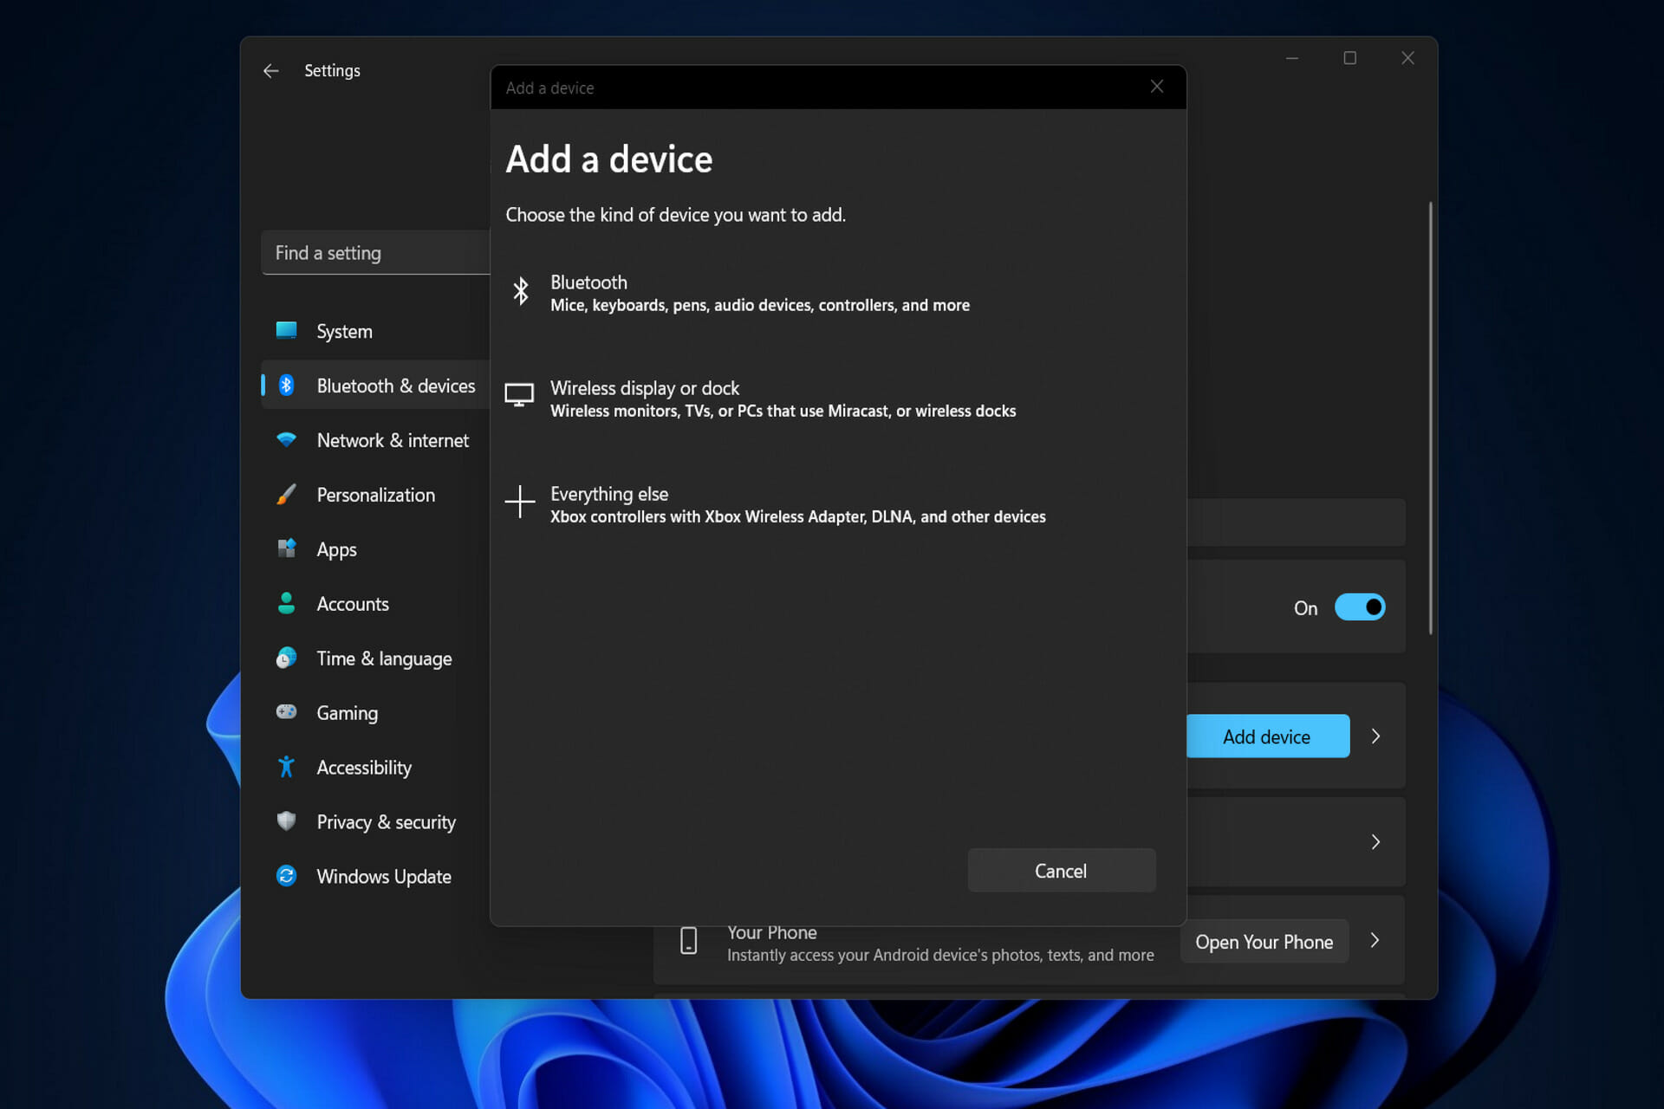Click the plus icon for Everything else
Screen dimensions: 1664x1109
click(x=520, y=502)
